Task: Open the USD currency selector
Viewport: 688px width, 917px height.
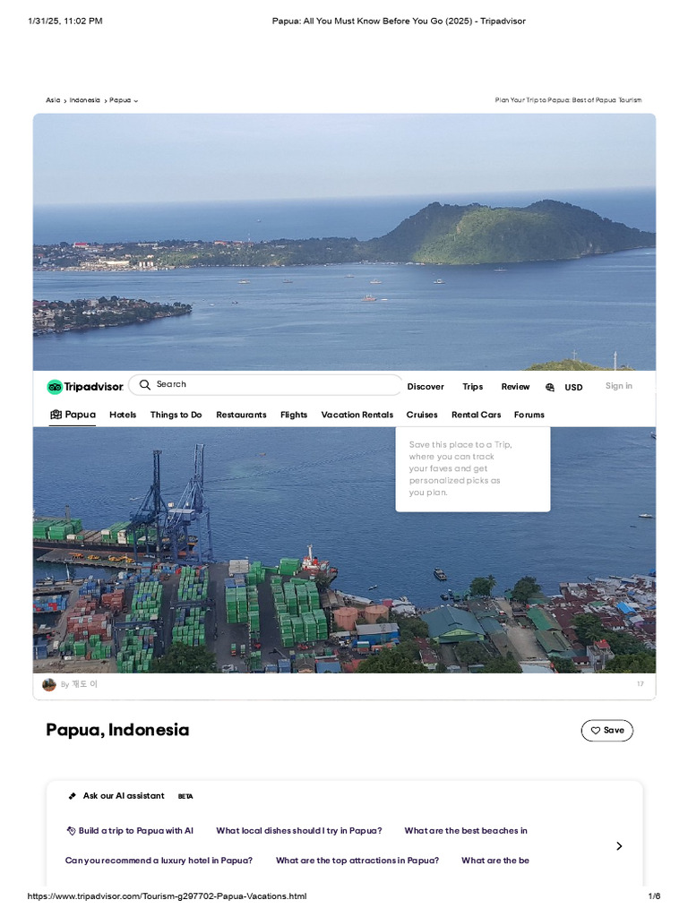Action: click(x=573, y=387)
